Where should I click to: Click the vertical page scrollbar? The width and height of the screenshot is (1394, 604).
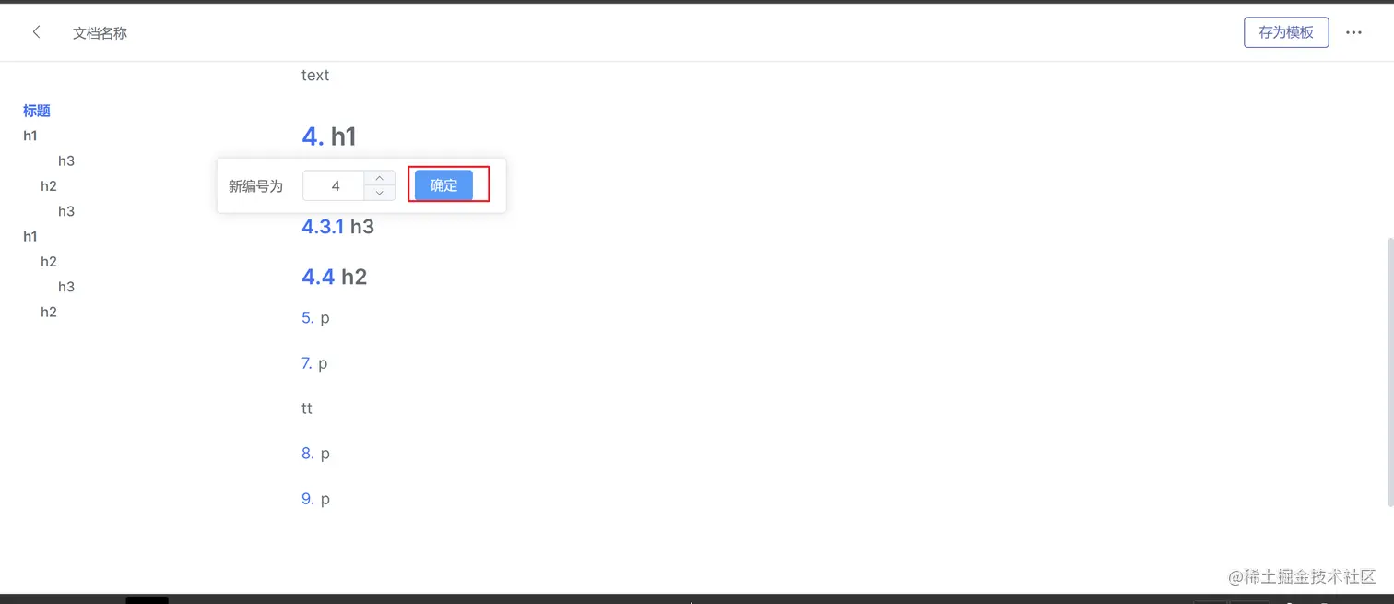click(x=1390, y=373)
